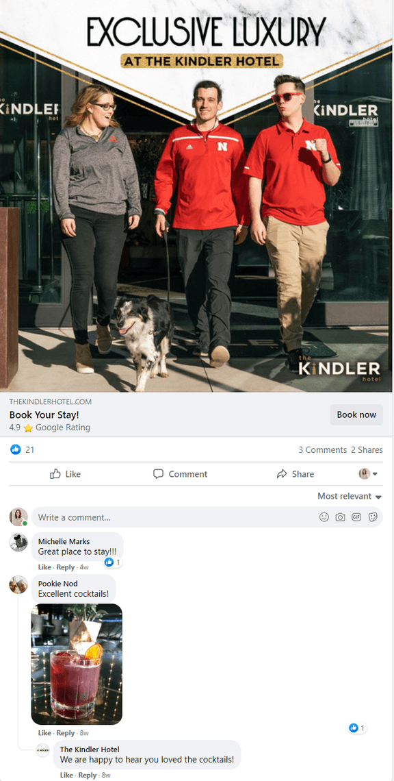Click the blue like reaction icon beside 21
The height and width of the screenshot is (781, 394).
16,450
